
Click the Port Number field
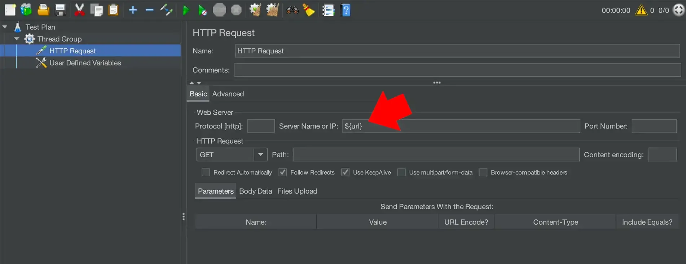tap(654, 126)
